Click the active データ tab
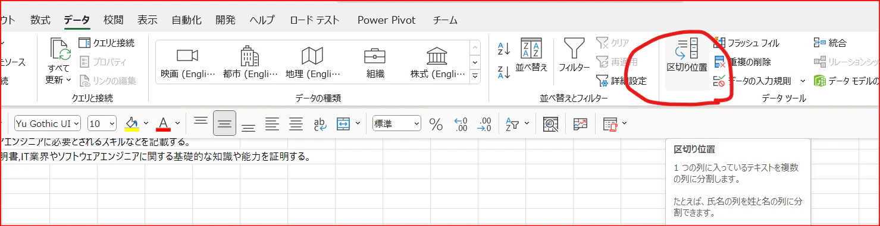 pyautogui.click(x=77, y=20)
